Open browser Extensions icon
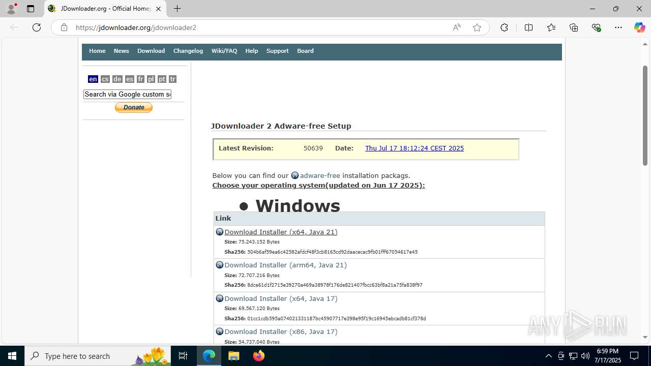The image size is (651, 366). [x=504, y=27]
